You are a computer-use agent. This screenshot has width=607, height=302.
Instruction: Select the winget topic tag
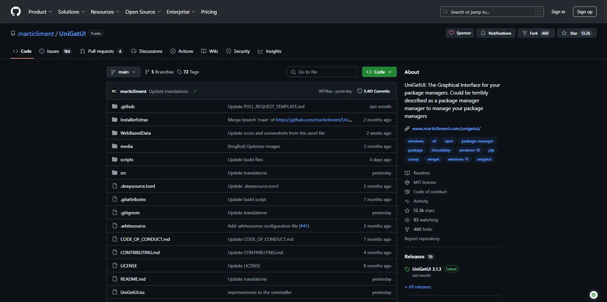tap(433, 159)
